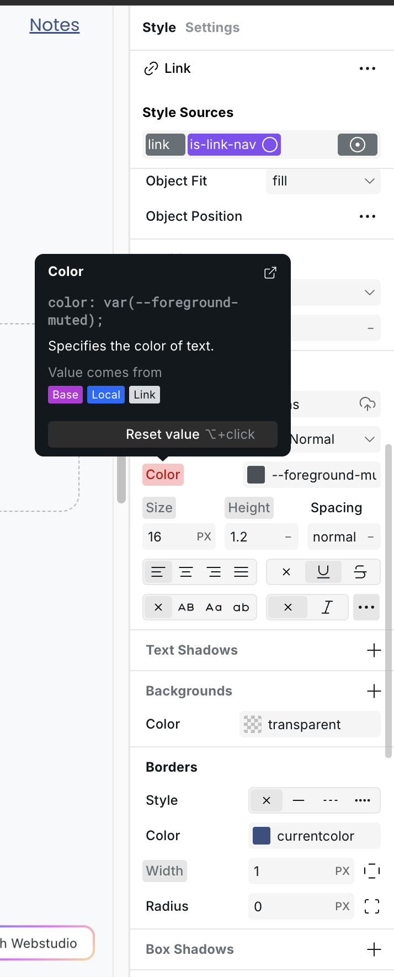This screenshot has height=977, width=394.
Task: Add a new text shadow
Action: 374,650
